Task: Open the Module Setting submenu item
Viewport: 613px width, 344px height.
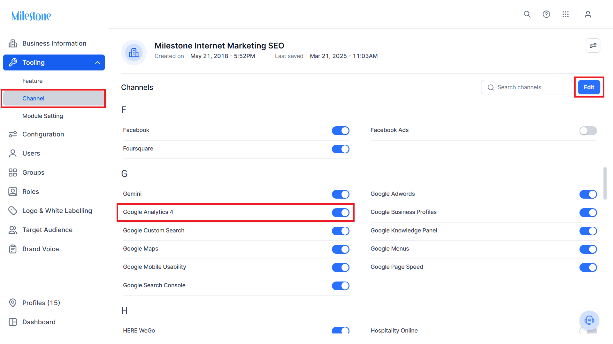Action: [42, 116]
